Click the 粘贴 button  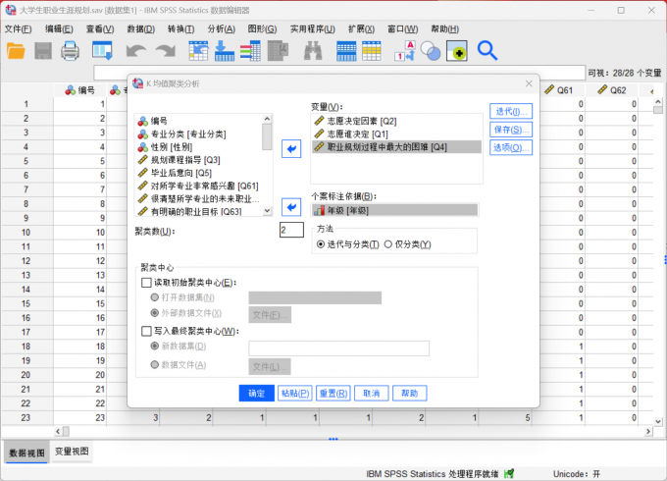click(x=295, y=394)
